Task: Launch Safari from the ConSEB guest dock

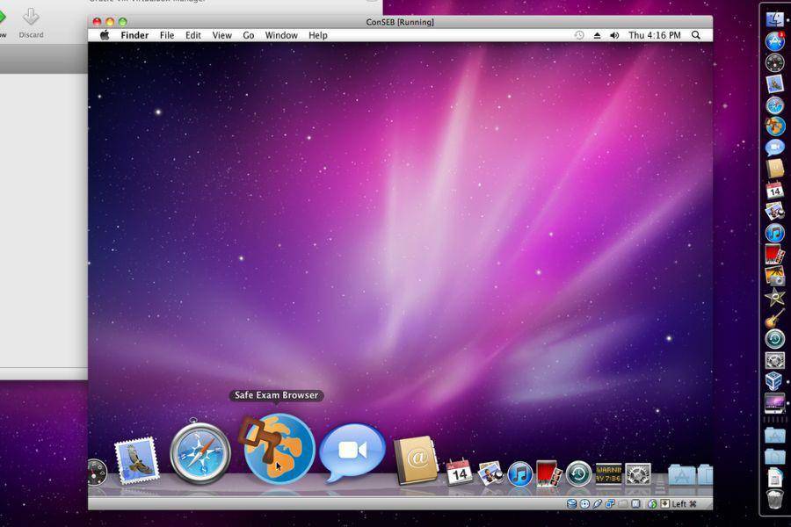Action: (x=200, y=452)
